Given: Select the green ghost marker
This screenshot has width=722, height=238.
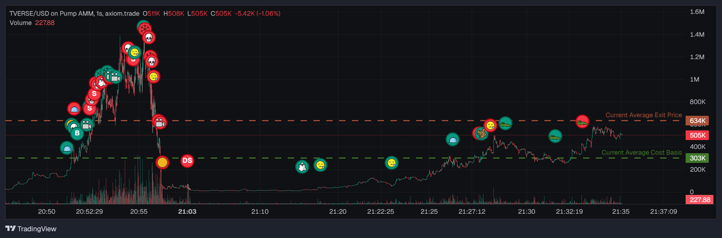Looking at the screenshot, I should tap(302, 166).
